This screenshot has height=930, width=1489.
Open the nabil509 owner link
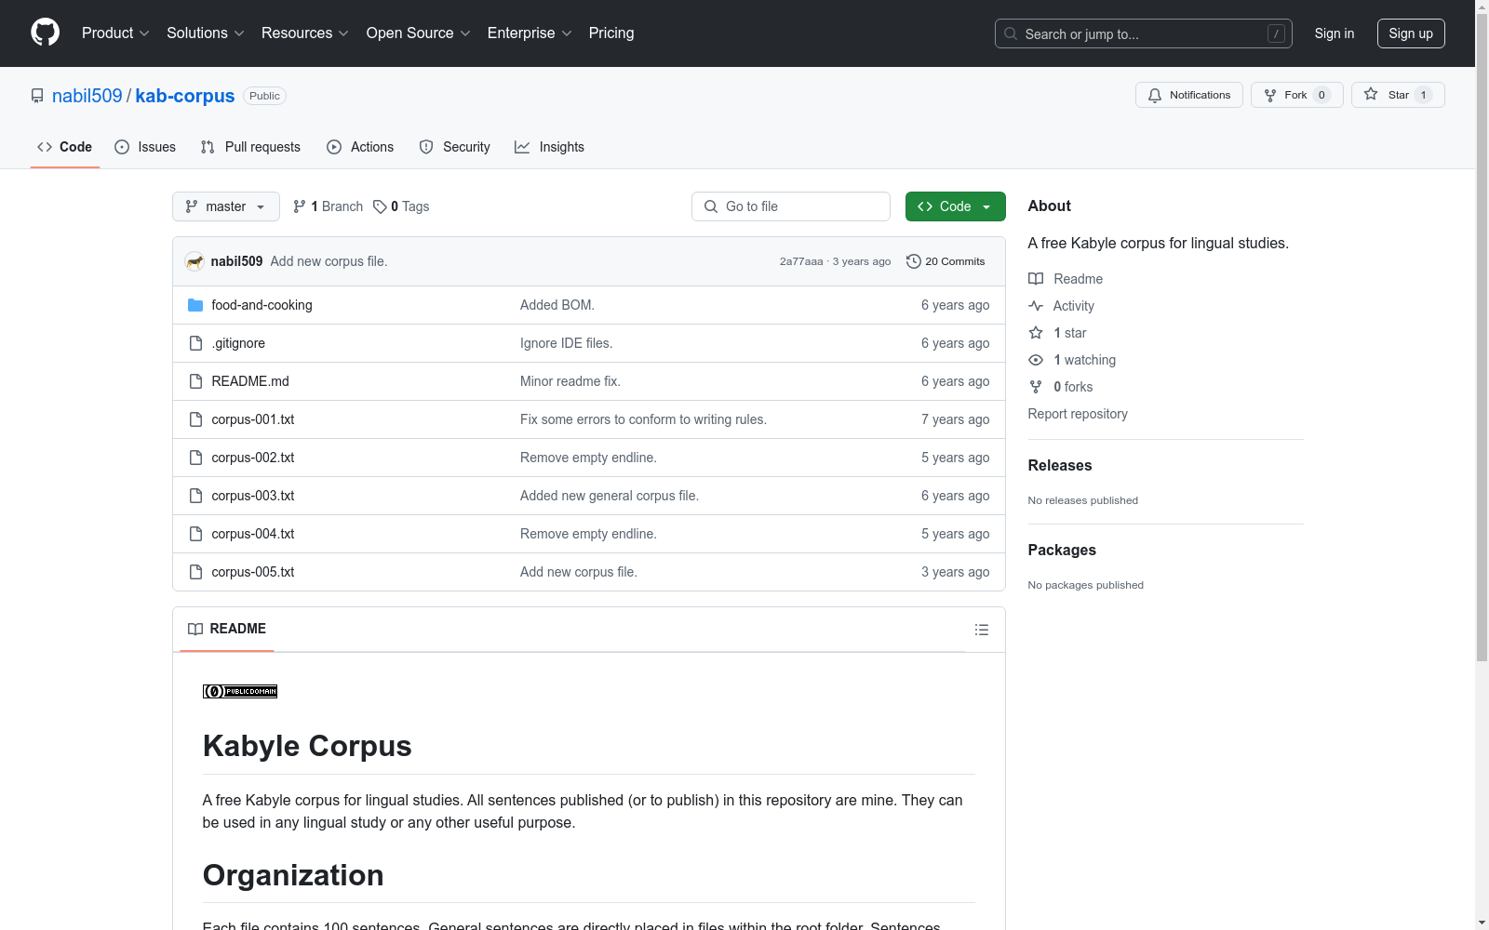pos(87,96)
